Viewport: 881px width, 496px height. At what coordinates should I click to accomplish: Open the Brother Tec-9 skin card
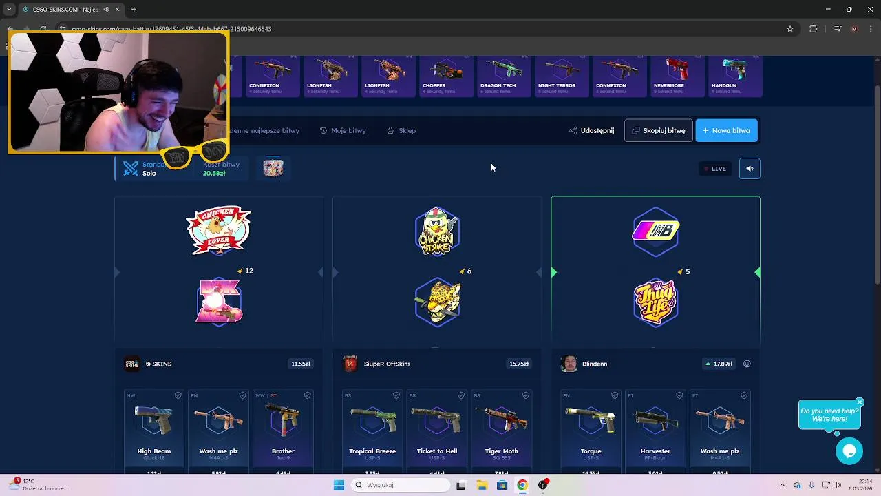tap(283, 431)
